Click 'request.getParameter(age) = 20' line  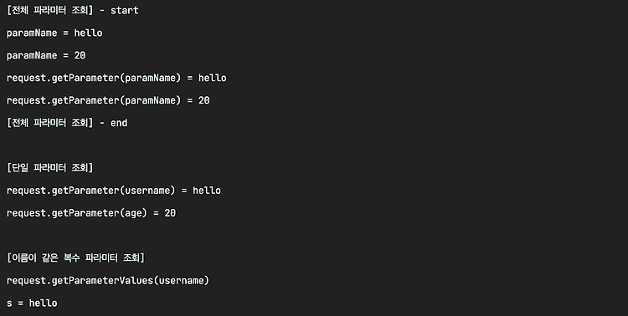[x=91, y=213]
